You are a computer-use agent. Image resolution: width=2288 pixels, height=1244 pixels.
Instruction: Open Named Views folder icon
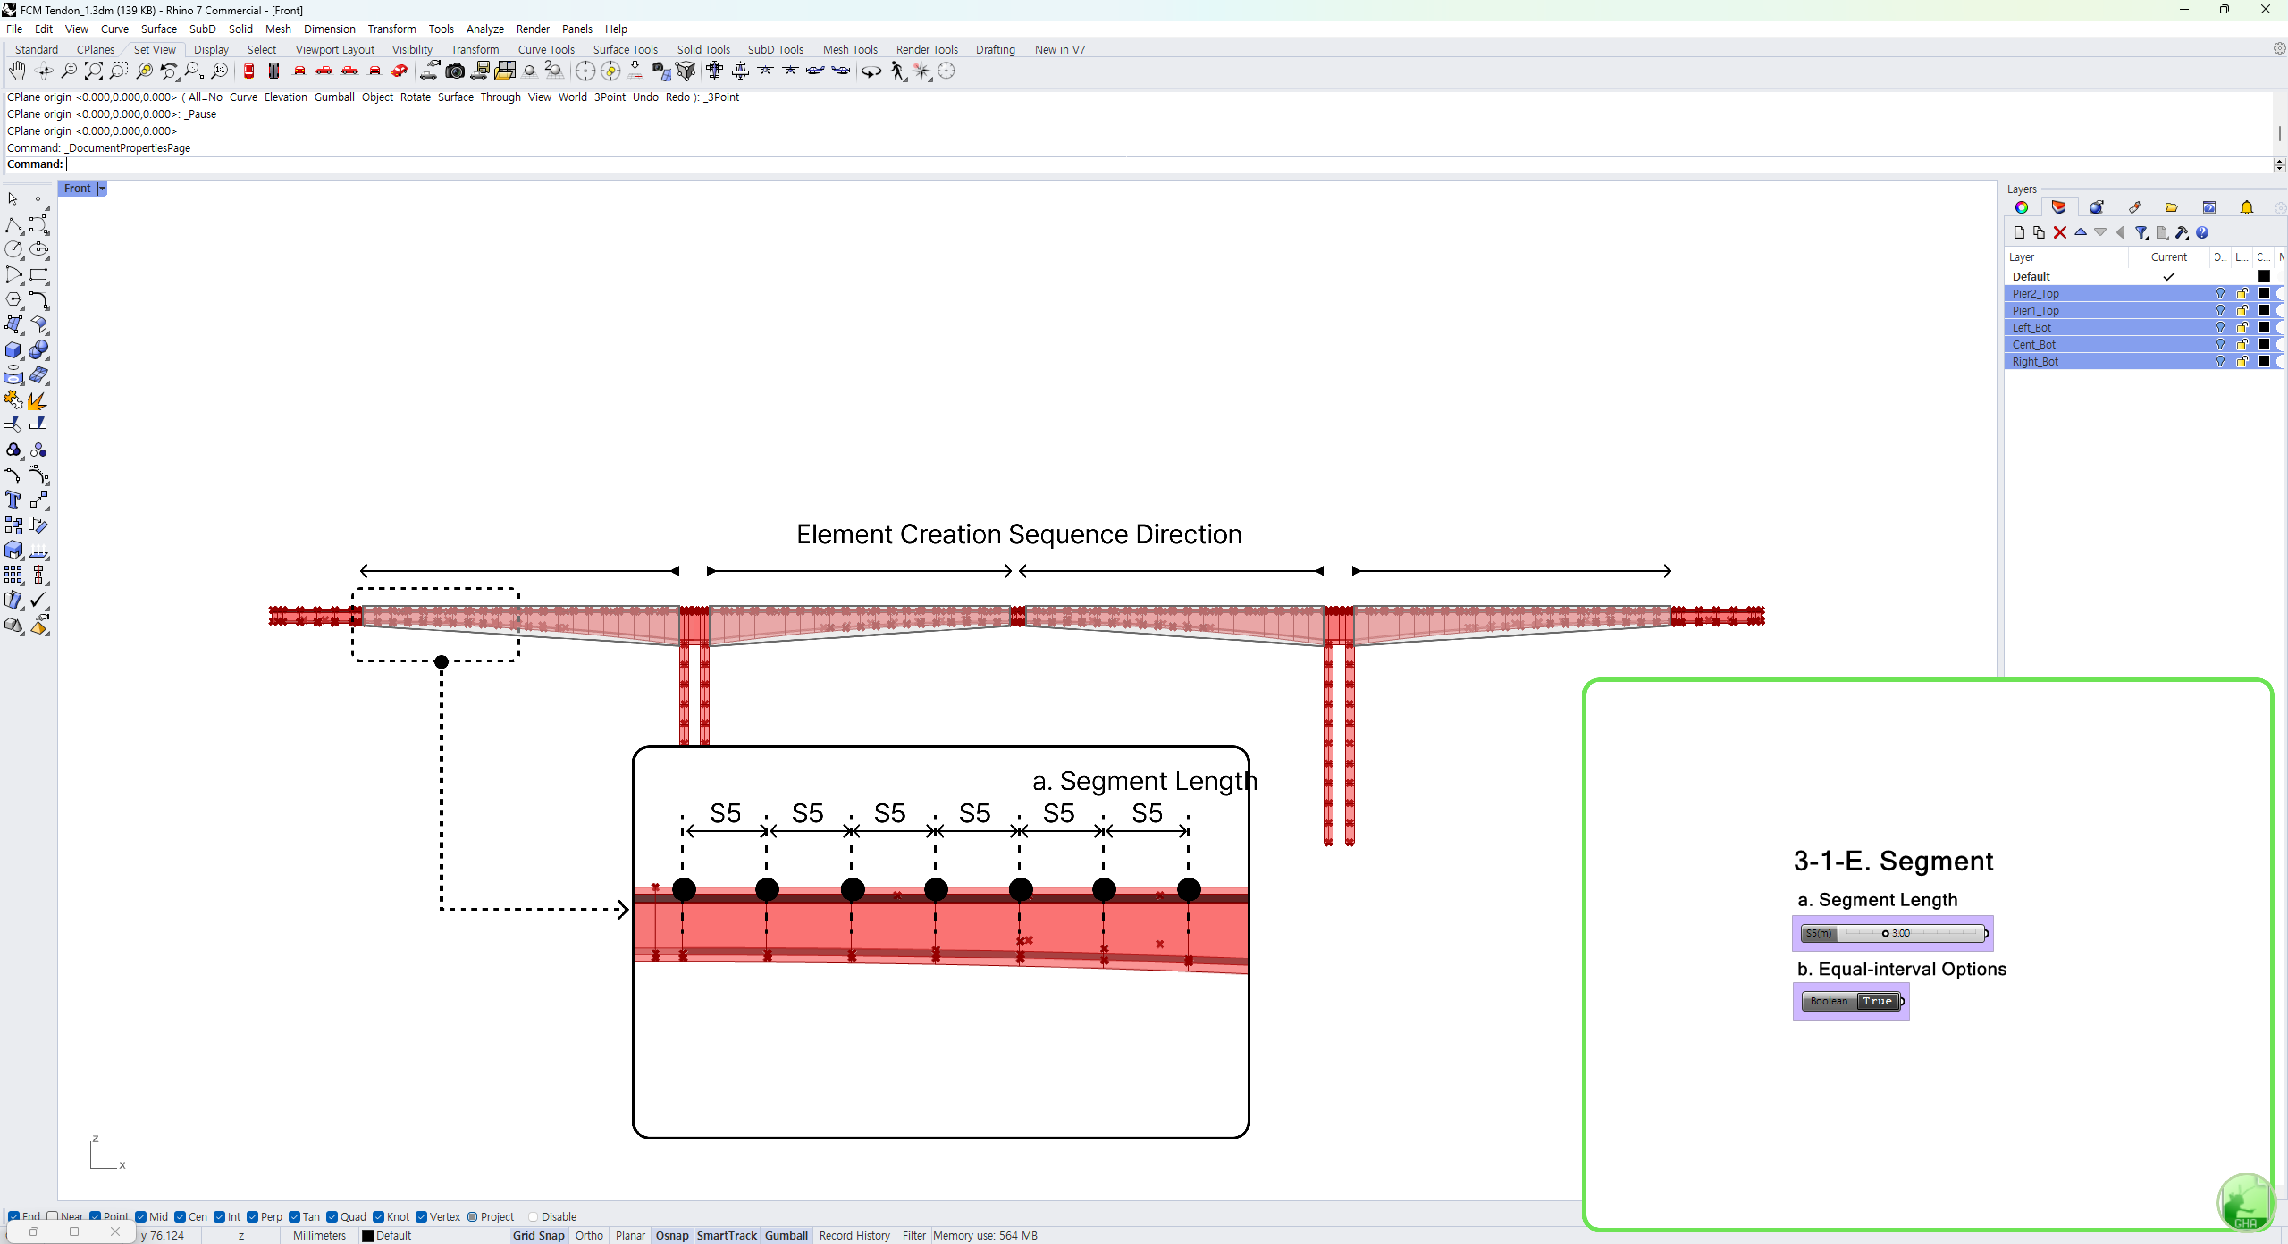tap(505, 71)
